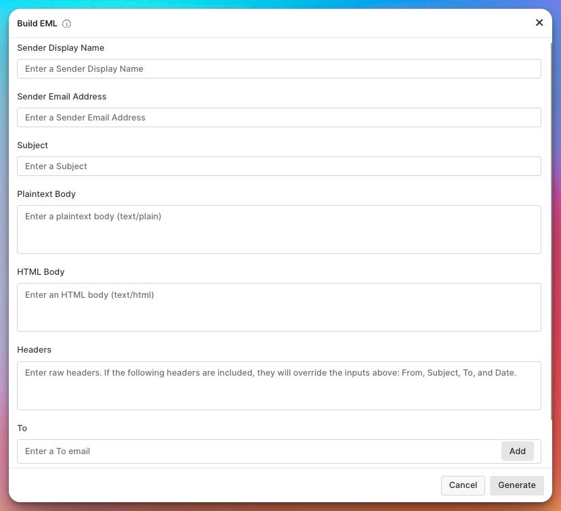
Task: Click the To label
Action: 22,428
